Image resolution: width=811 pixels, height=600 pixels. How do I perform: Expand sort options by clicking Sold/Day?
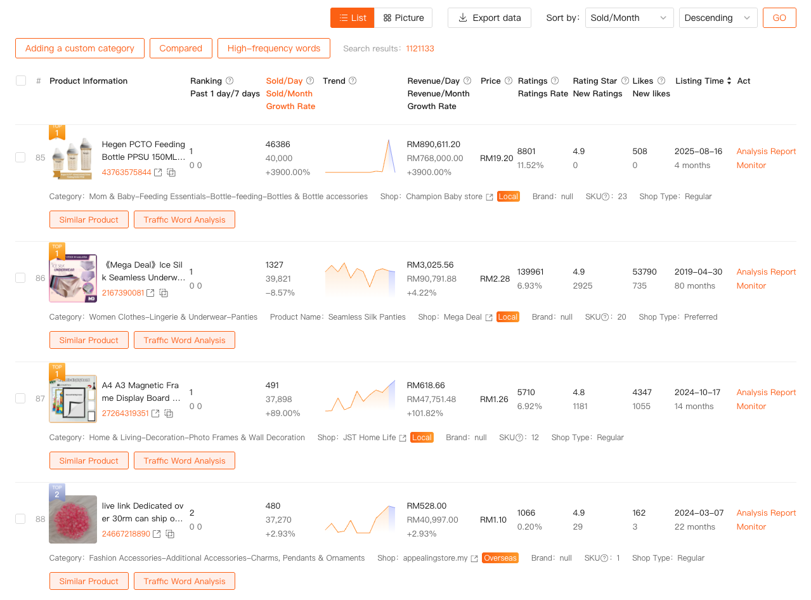coord(285,81)
